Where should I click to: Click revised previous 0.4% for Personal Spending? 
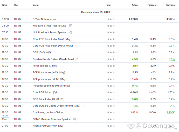coord(171,86)
